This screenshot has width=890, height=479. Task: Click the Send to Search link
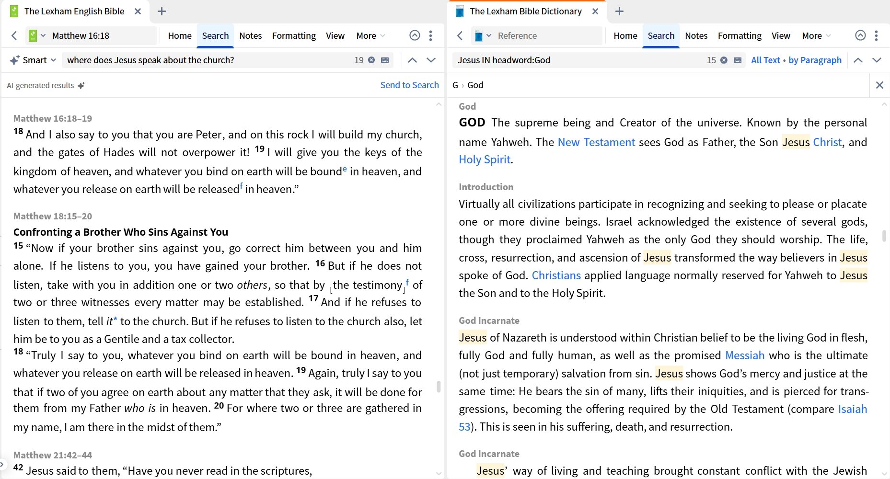[x=409, y=85]
